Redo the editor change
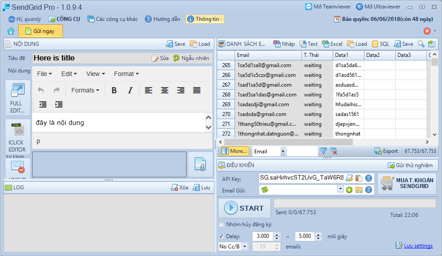The width and height of the screenshot is (442, 256). point(57,90)
